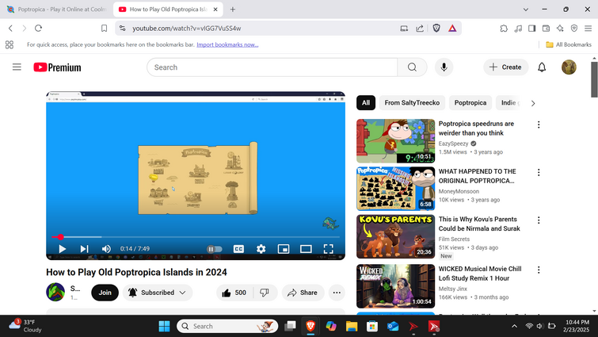
Task: Open the Poptropica speedruns video thumbnail
Action: click(x=395, y=141)
